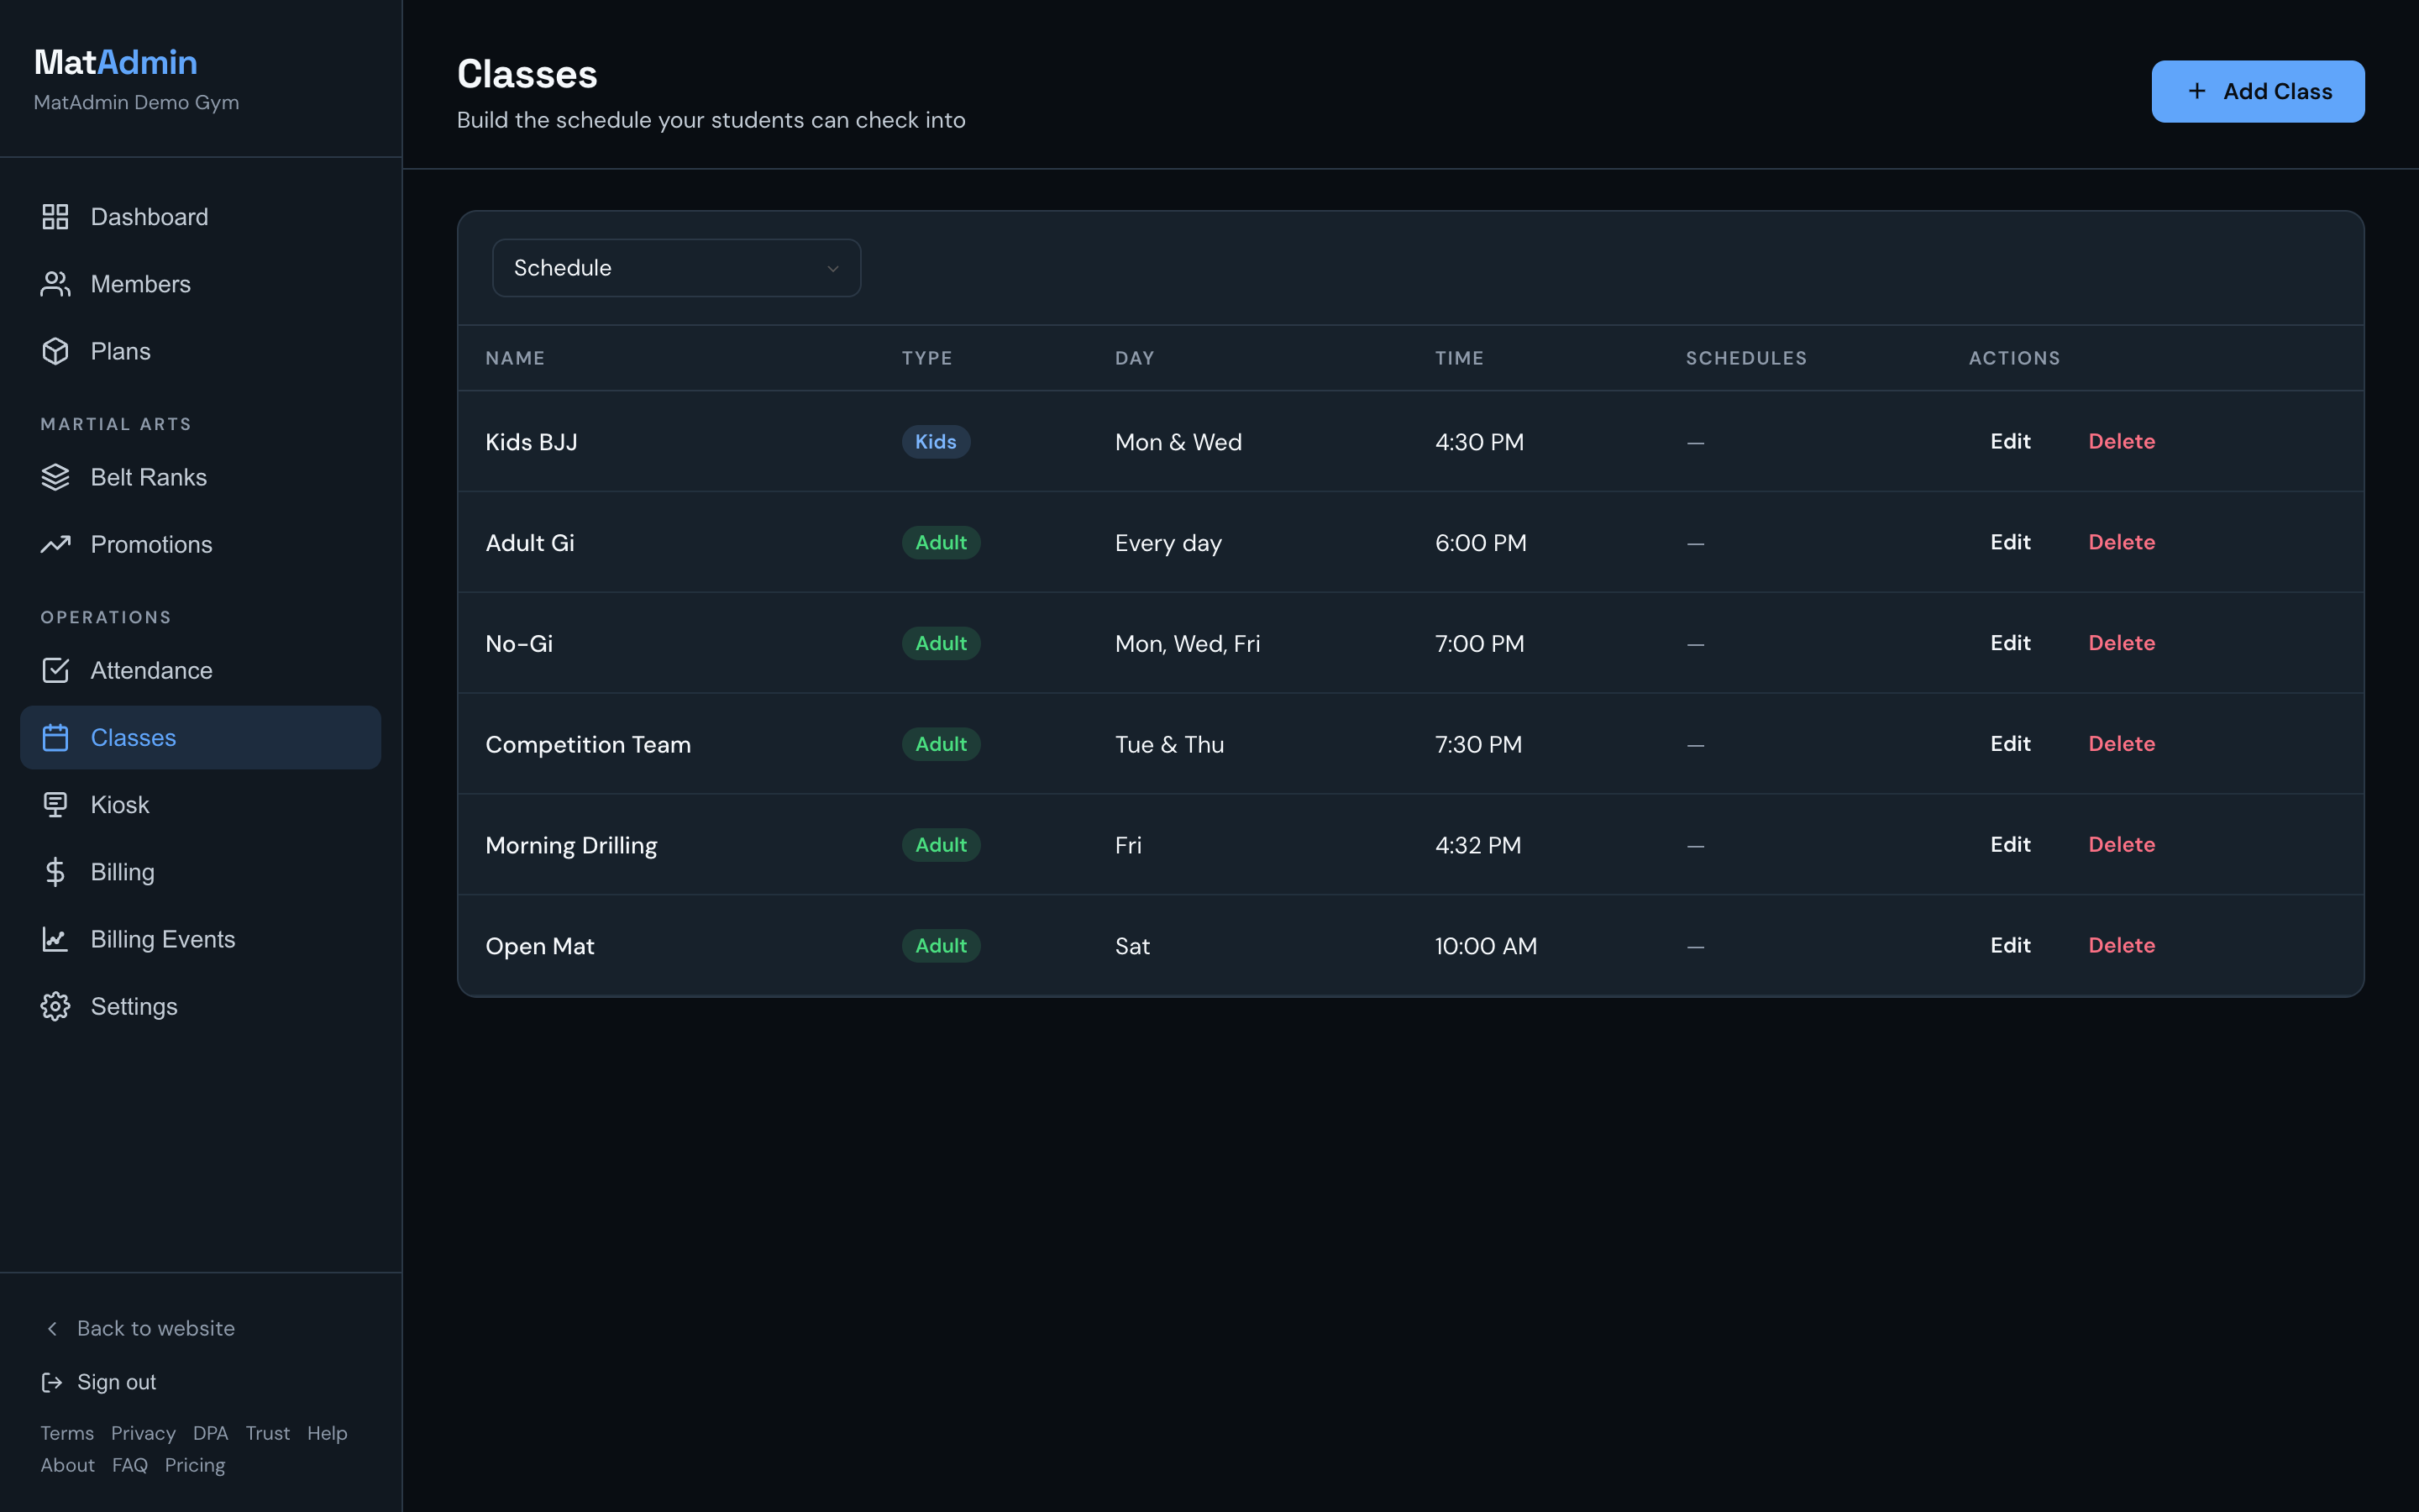Open the Privacy footer link
The image size is (2419, 1512).
[143, 1433]
